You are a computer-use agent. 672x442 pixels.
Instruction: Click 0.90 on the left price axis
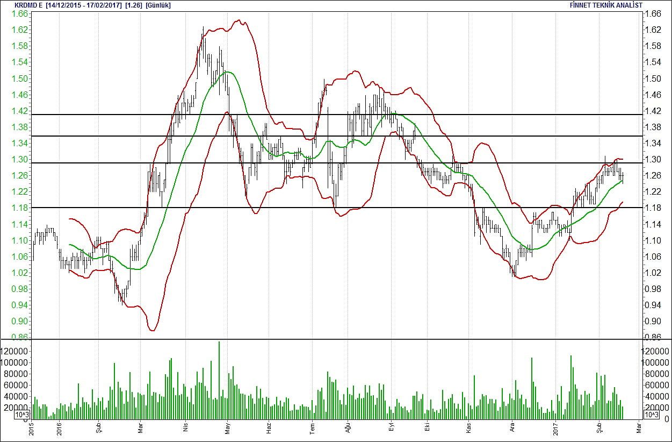coord(19,321)
